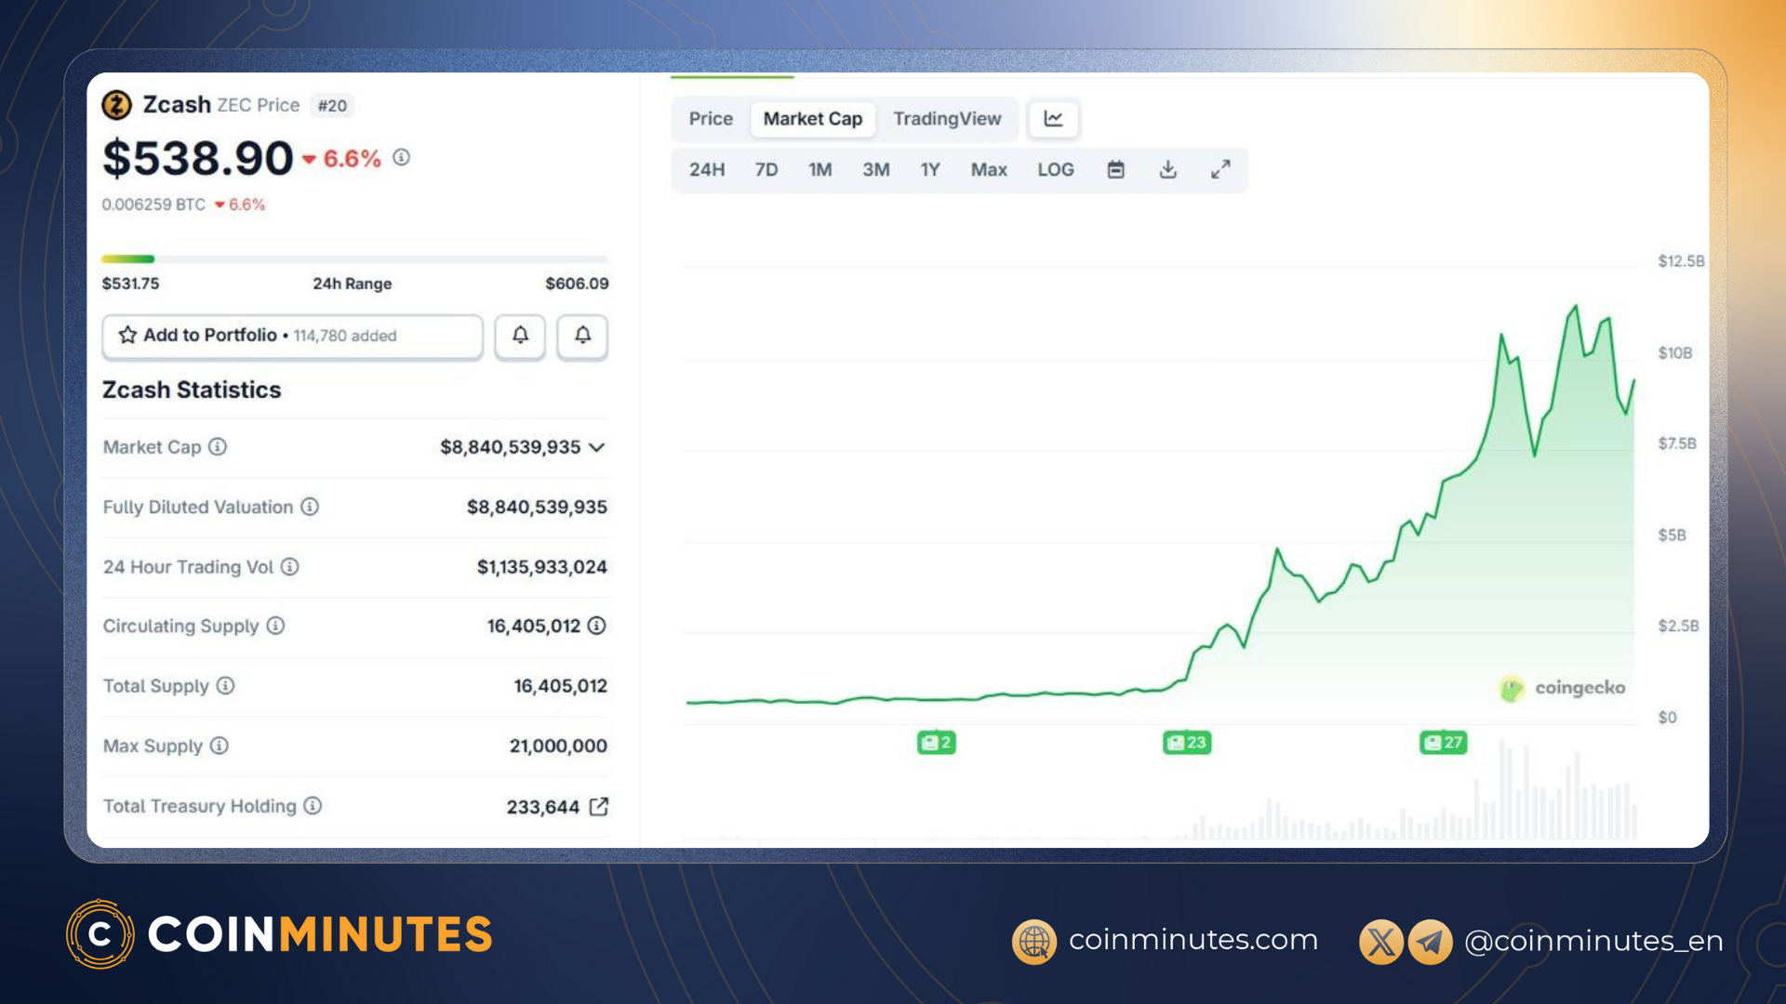Expand the Total Supply info popover
The height and width of the screenshot is (1004, 1786).
click(x=224, y=686)
